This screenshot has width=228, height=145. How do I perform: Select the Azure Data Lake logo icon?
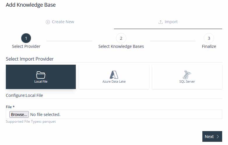114,75
